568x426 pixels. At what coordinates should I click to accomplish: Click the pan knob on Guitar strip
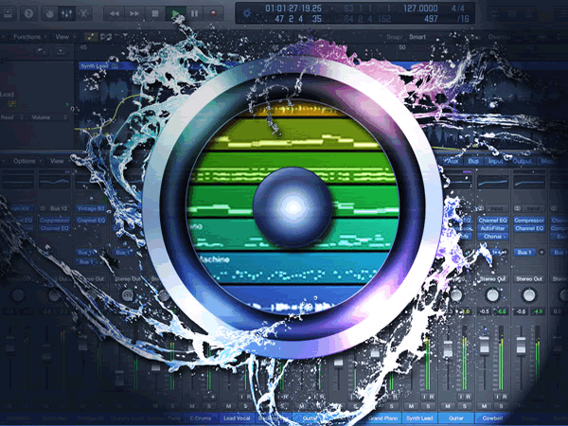pos(492,295)
